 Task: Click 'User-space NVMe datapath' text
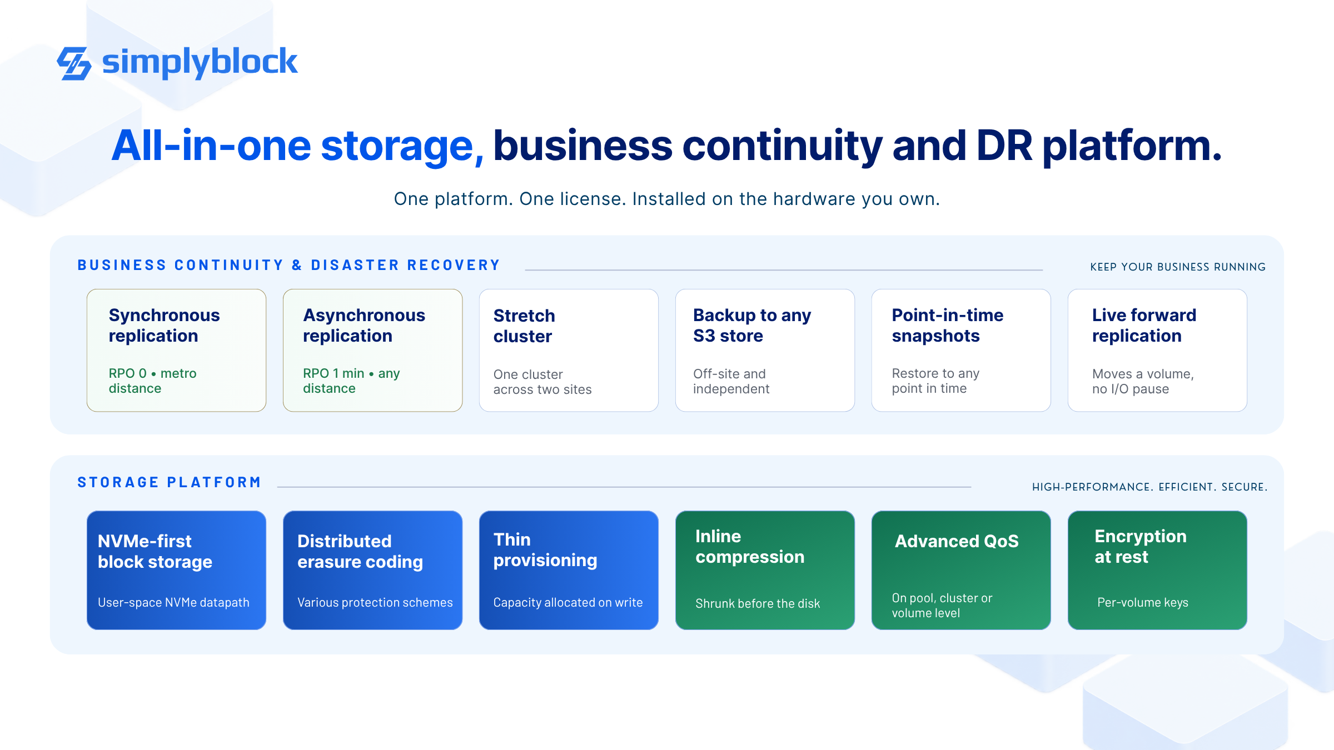(x=173, y=603)
